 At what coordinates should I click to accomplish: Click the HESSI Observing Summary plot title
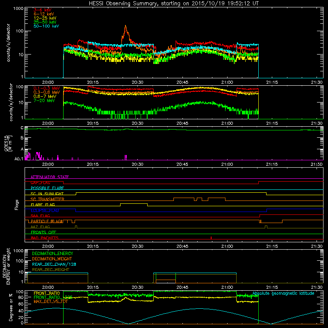click(173, 4)
